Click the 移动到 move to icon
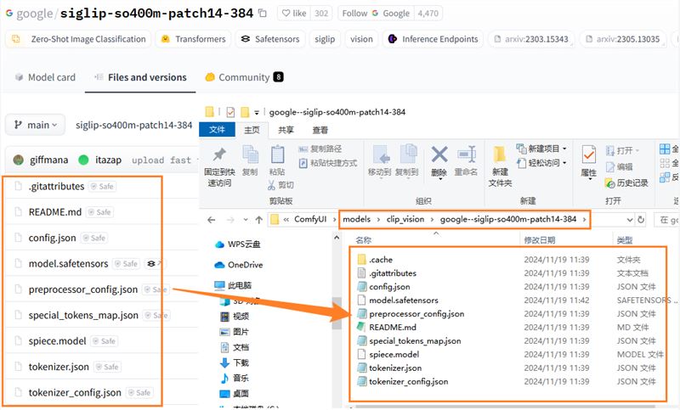 (x=381, y=154)
